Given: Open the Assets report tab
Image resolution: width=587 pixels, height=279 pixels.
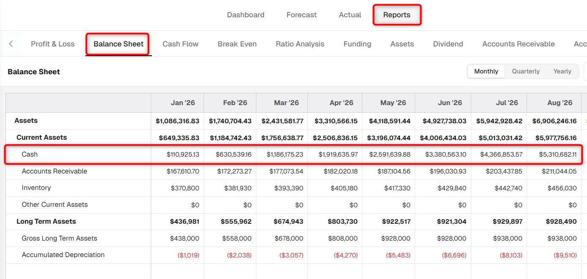Looking at the screenshot, I should tap(402, 44).
